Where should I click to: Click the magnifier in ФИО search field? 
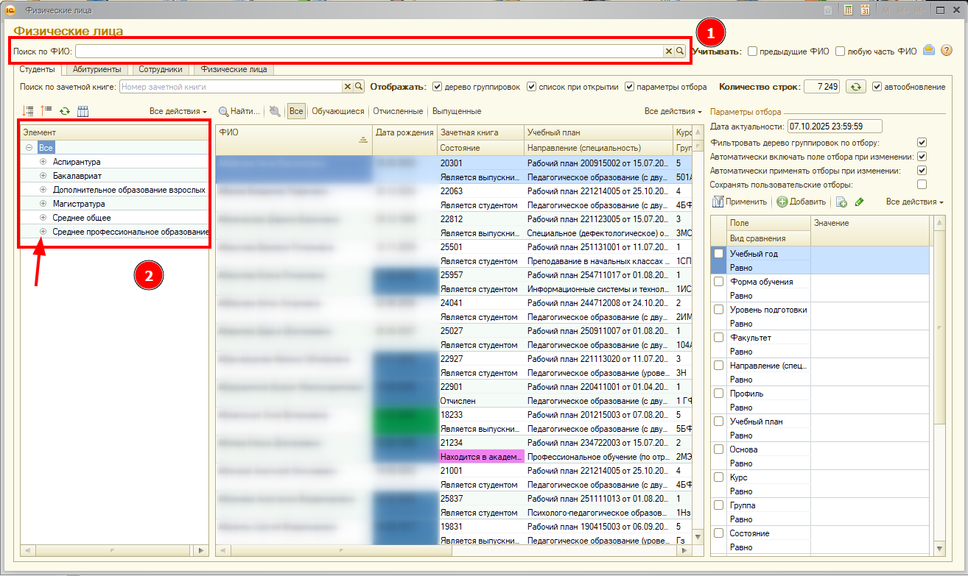point(680,51)
